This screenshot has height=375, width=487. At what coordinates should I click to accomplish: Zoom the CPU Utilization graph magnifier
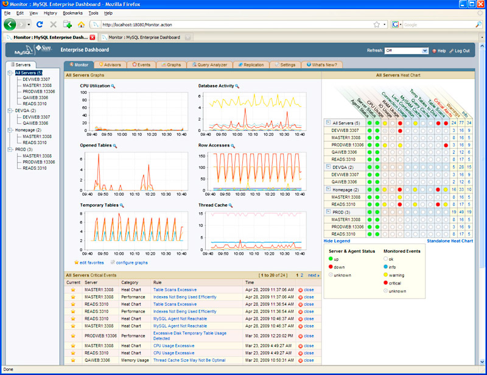113,86
